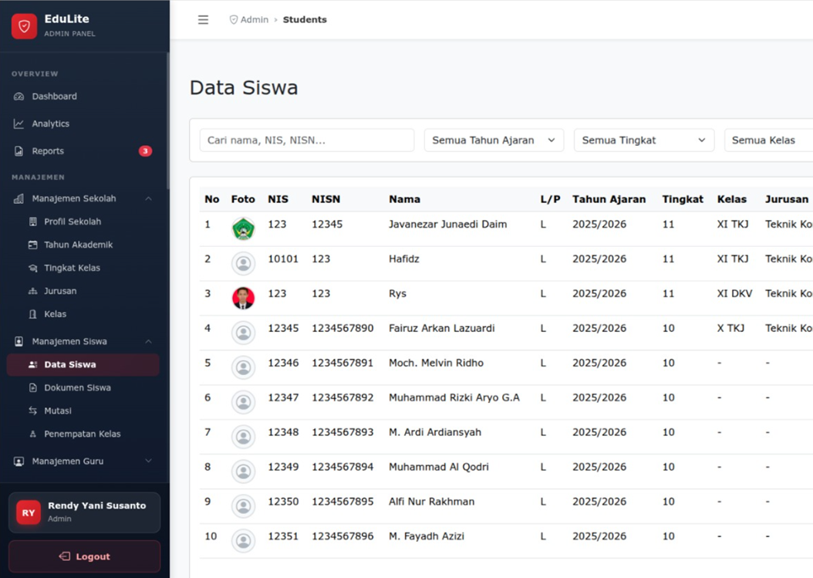Image resolution: width=813 pixels, height=578 pixels.
Task: Click Fairuz Arkan Lazuardi's placeholder avatar
Action: (x=243, y=333)
